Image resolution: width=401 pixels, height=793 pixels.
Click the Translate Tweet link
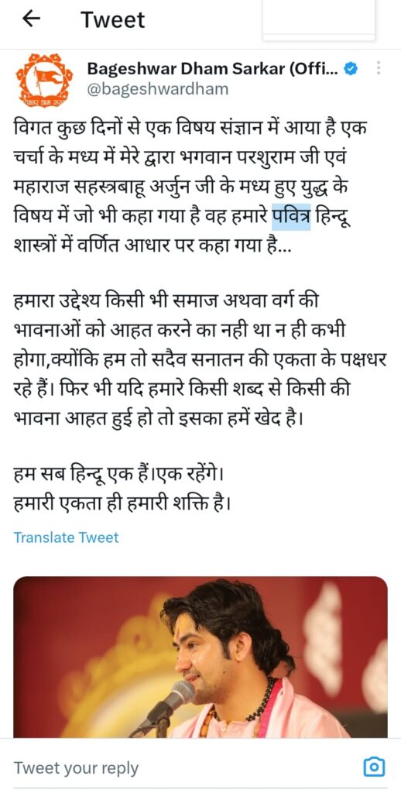tap(66, 537)
